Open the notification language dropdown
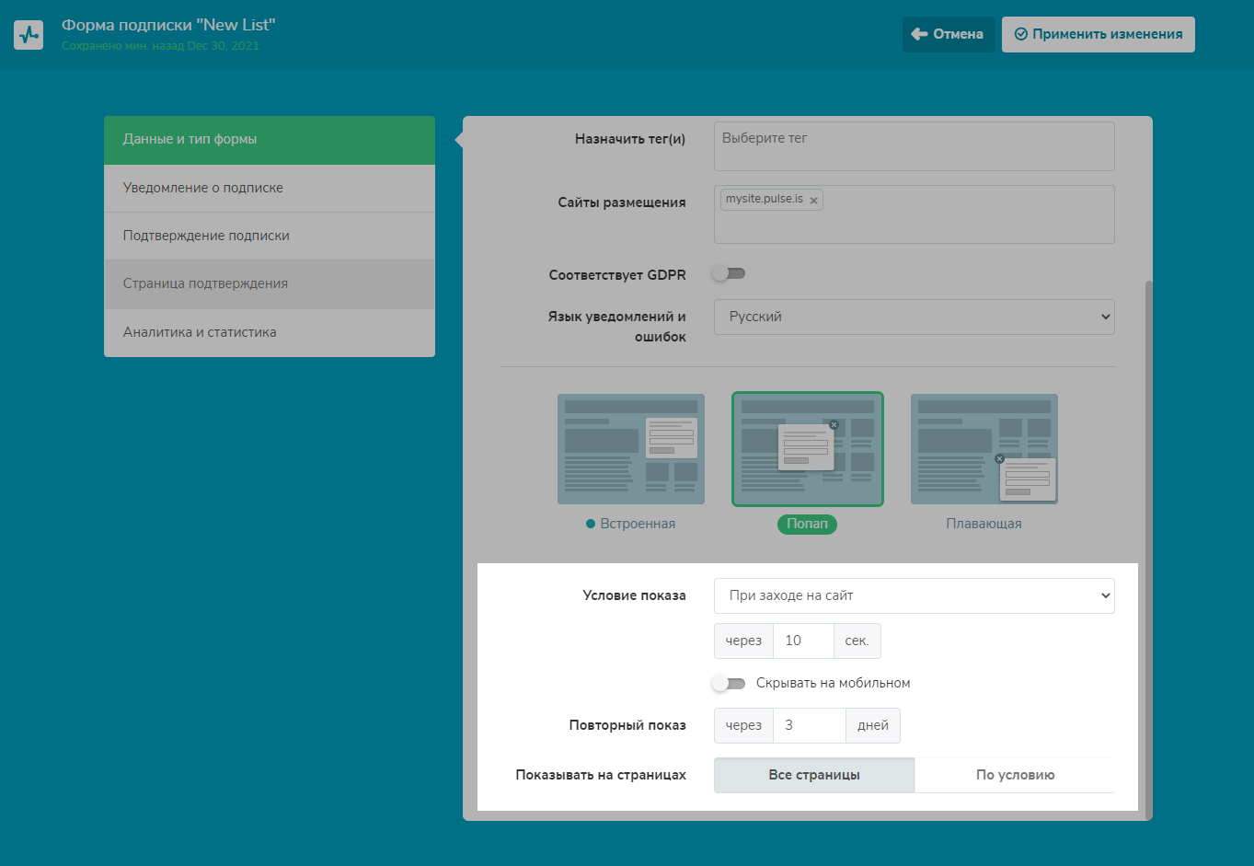 tap(914, 317)
